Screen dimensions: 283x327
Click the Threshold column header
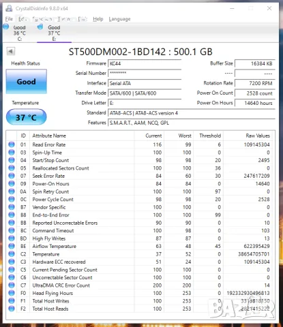208,136
